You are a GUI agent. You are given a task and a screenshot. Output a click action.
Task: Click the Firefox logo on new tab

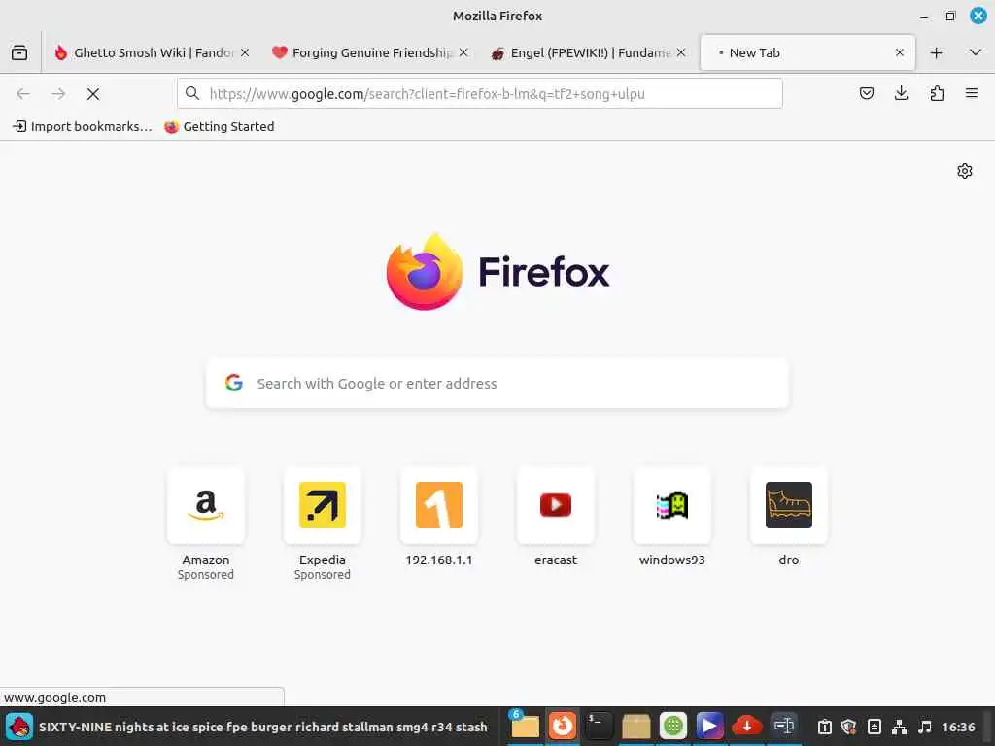pos(497,272)
